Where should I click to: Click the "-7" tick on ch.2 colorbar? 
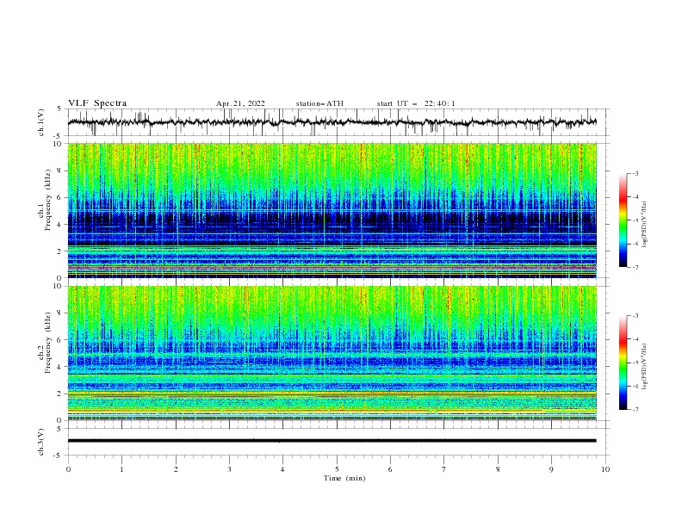(635, 409)
